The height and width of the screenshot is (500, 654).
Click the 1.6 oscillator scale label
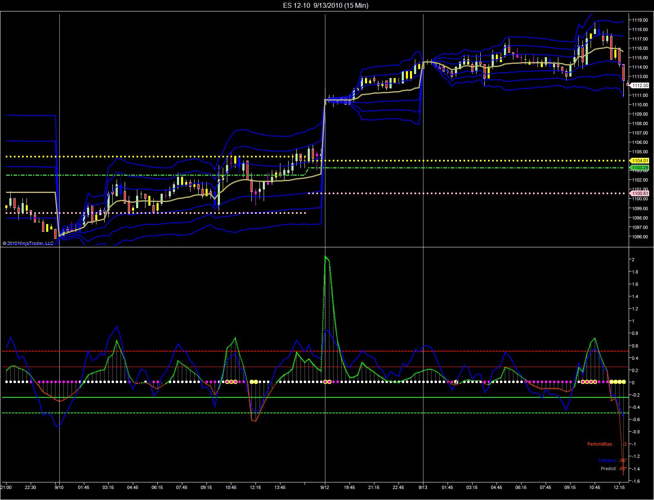pos(636,284)
